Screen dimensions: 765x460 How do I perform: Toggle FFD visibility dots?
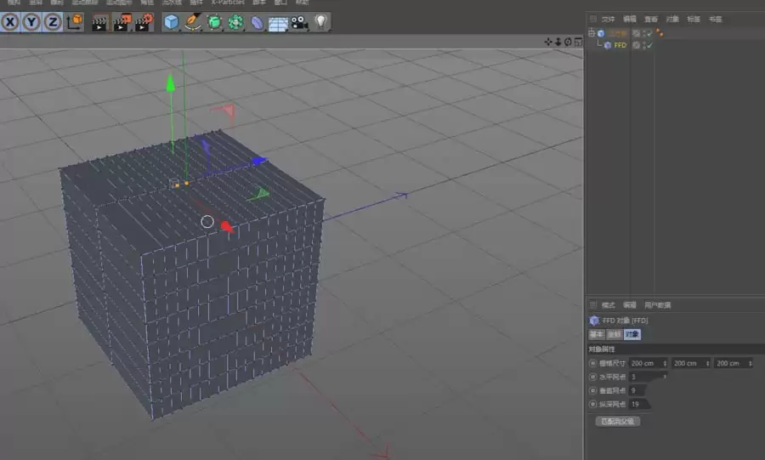tap(644, 45)
